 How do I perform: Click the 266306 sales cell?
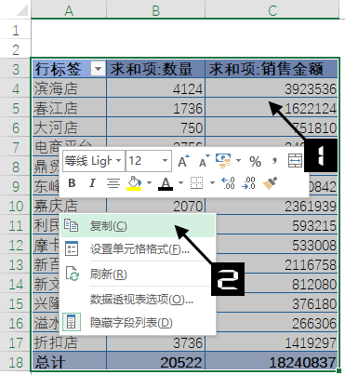coord(276,323)
